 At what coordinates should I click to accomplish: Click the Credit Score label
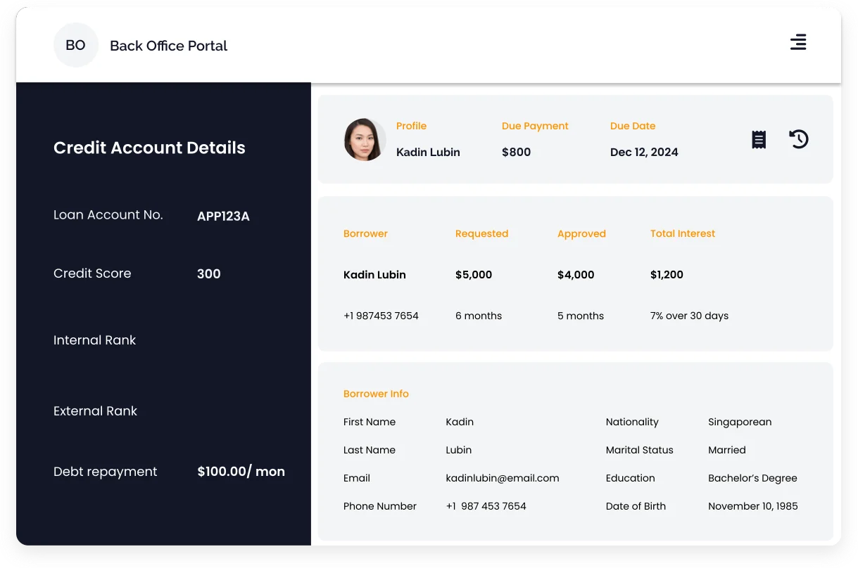[92, 273]
